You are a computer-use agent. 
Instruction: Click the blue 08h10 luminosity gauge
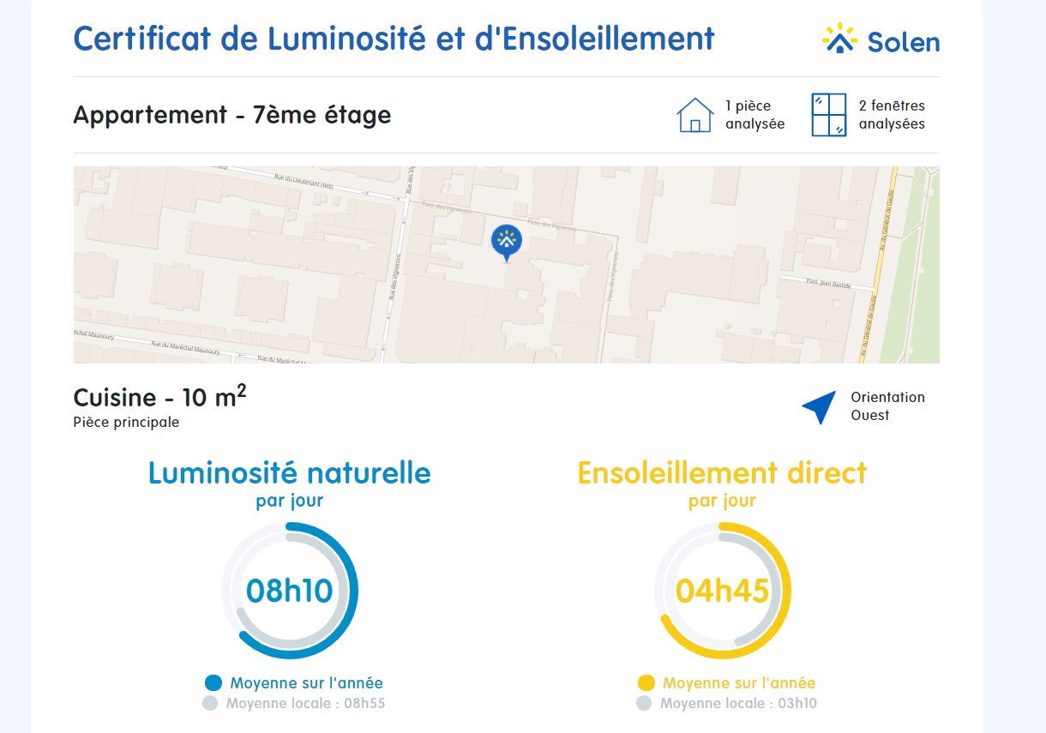pyautogui.click(x=290, y=591)
